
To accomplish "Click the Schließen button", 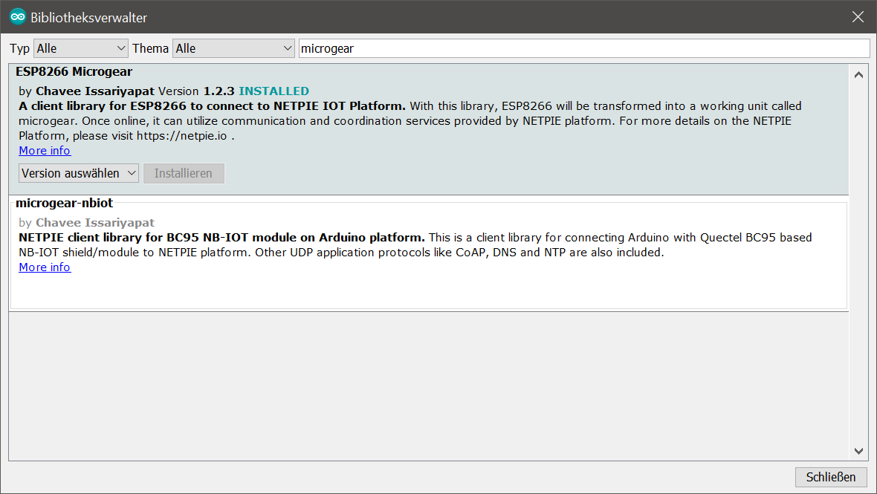I will [x=831, y=477].
